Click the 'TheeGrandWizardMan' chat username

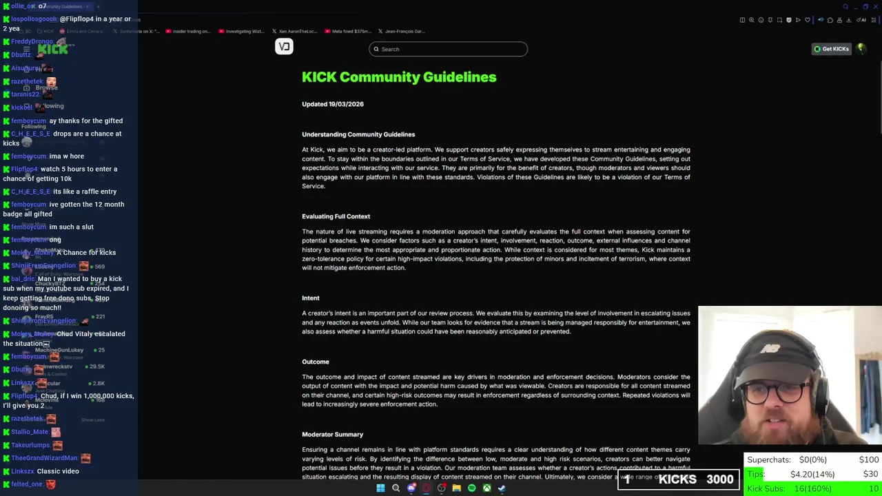click(x=44, y=458)
